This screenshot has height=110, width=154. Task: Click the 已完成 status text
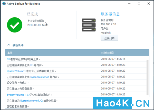pos(32,14)
